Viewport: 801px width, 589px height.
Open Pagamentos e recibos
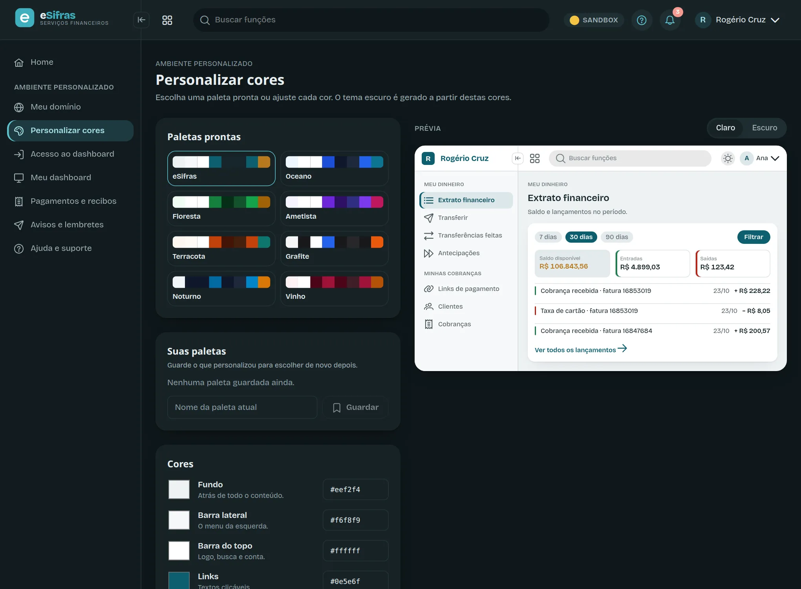pos(71,201)
